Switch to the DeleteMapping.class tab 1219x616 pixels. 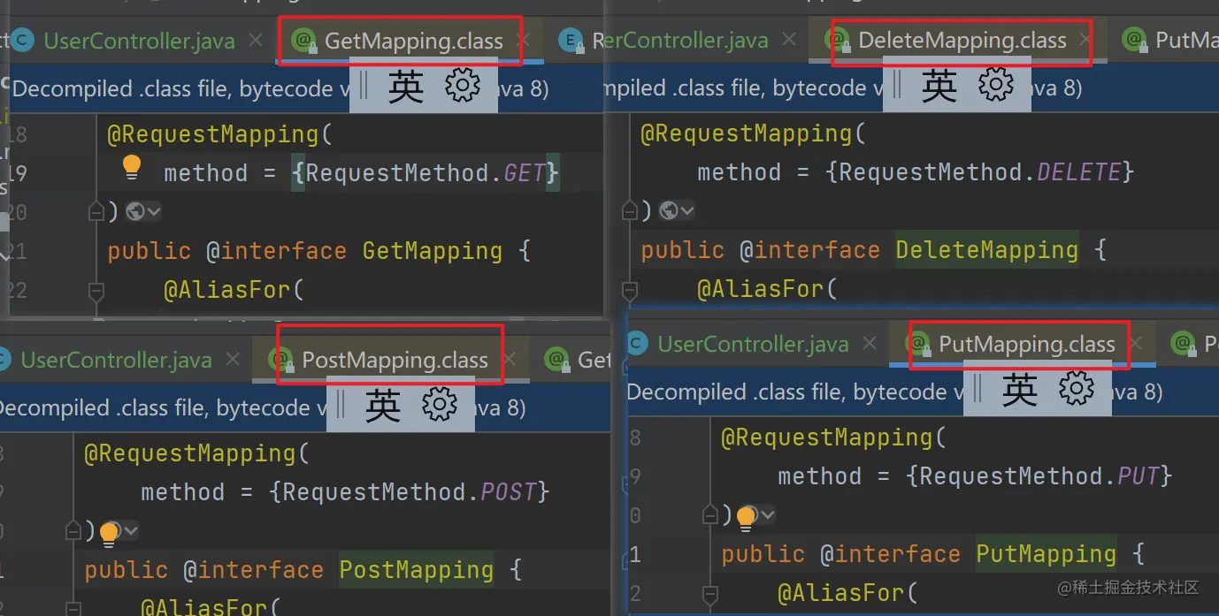962,41
